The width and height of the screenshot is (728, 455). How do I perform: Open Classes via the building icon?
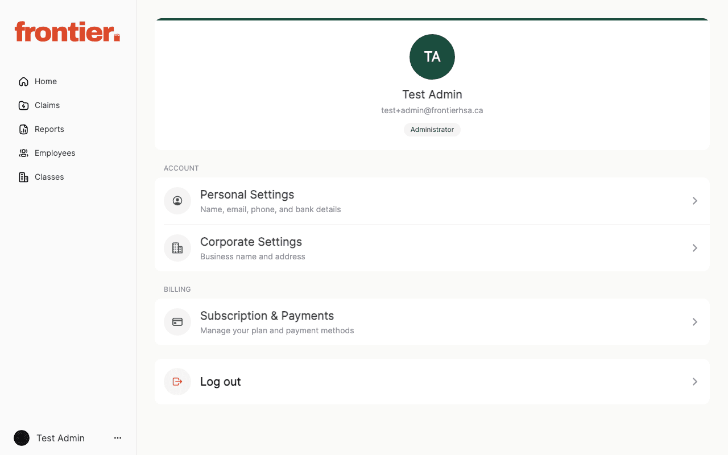[x=23, y=177]
